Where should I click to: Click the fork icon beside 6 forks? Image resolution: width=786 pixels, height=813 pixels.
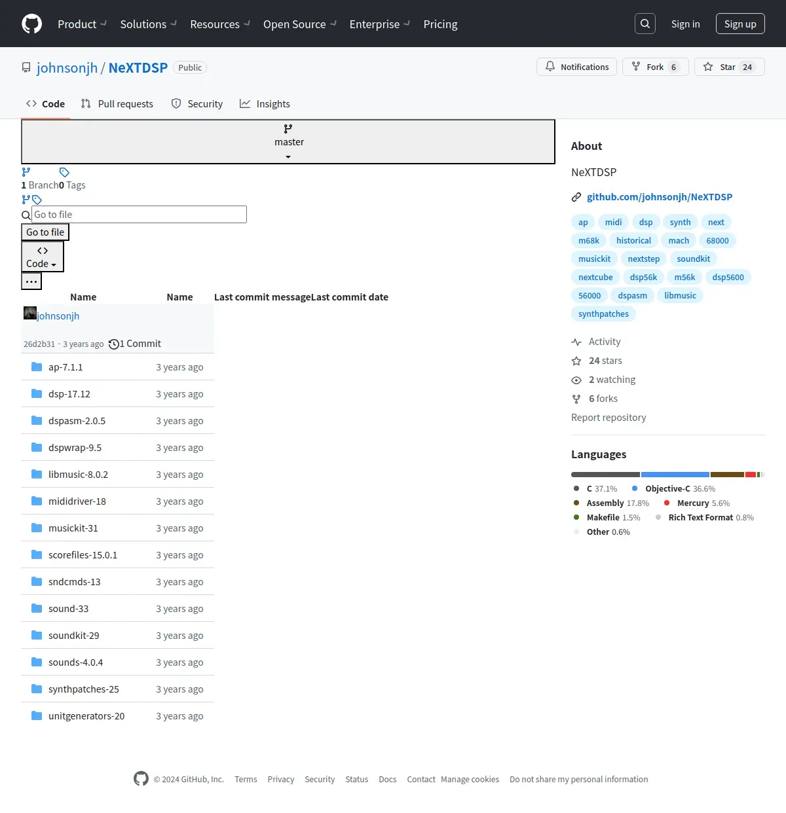click(576, 399)
